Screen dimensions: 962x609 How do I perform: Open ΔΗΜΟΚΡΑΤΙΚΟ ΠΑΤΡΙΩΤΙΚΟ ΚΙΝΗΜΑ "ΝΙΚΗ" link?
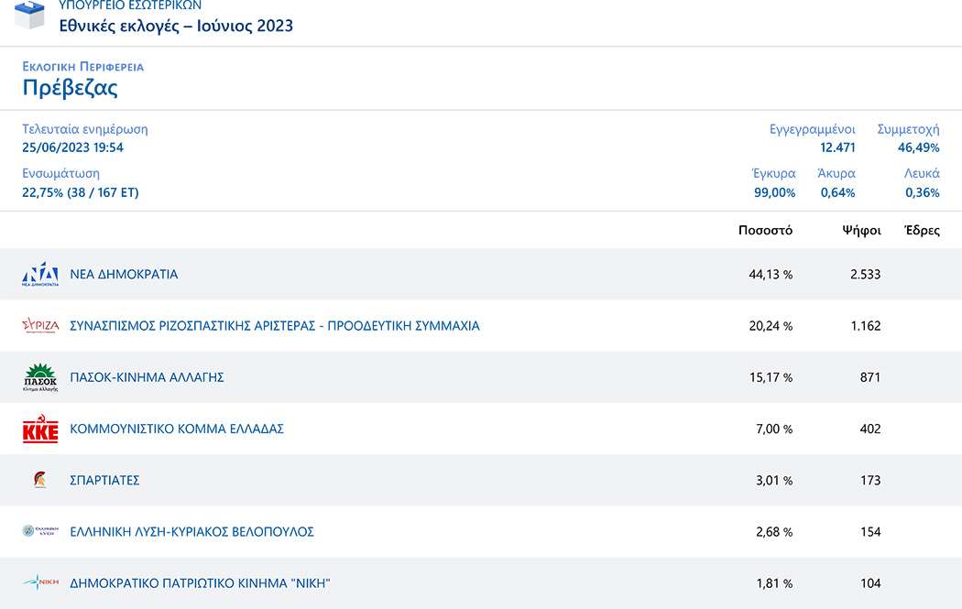(x=200, y=583)
